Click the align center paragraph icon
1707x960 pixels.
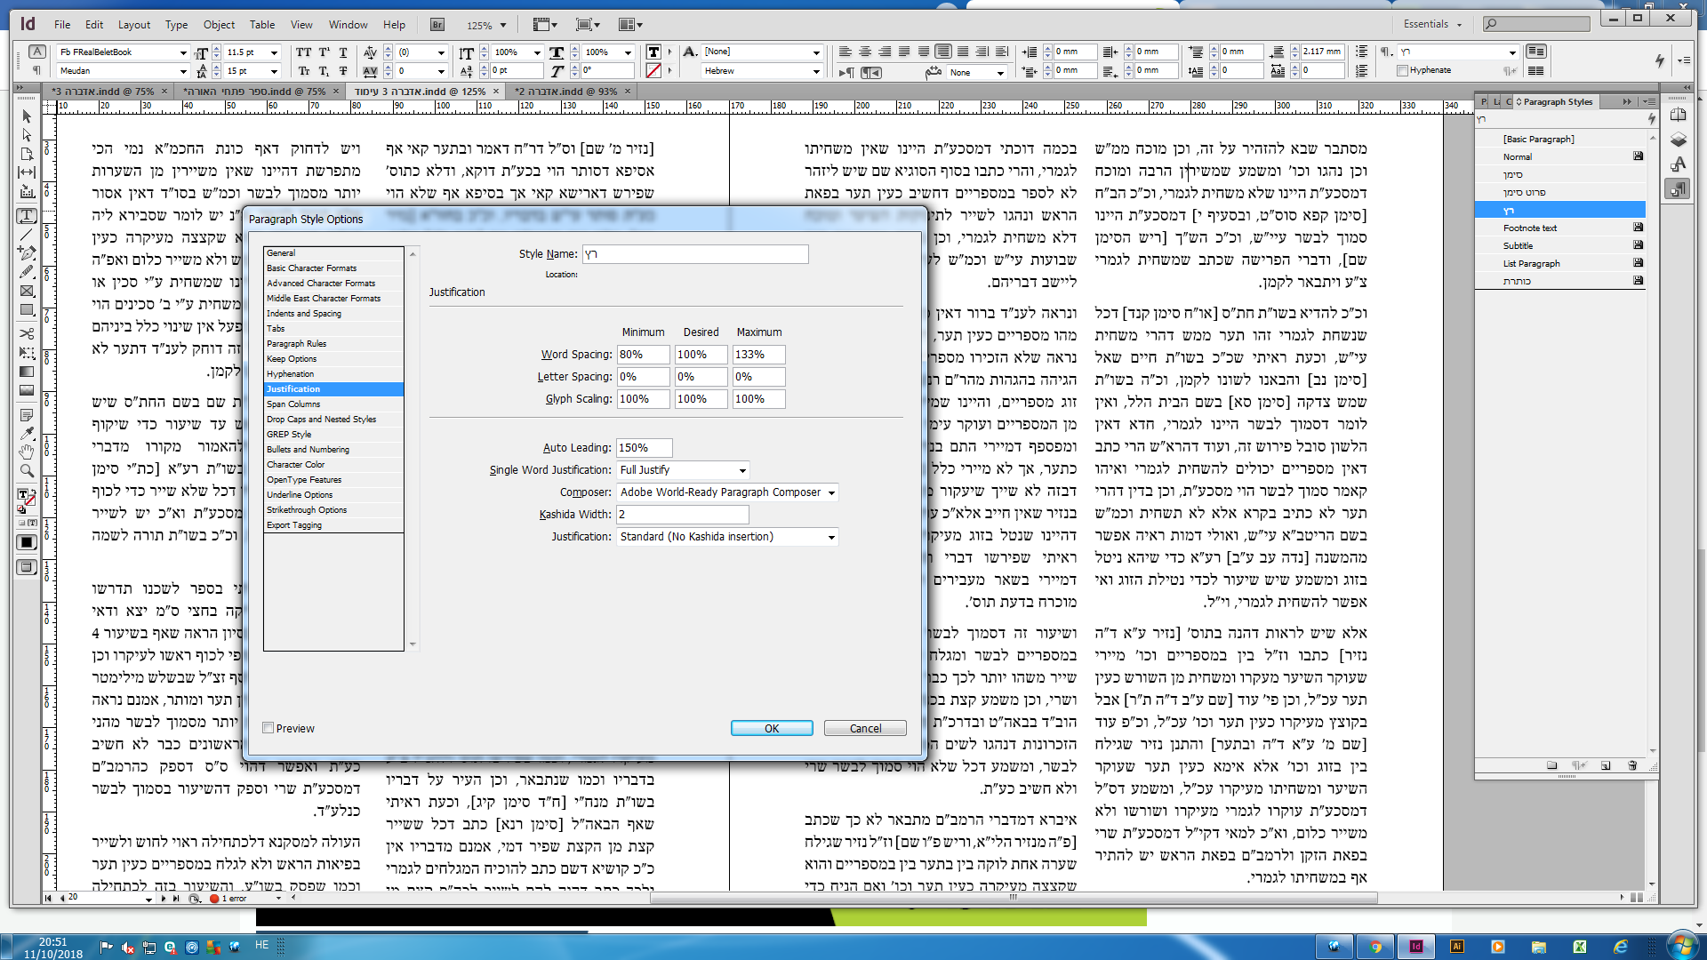[864, 52]
